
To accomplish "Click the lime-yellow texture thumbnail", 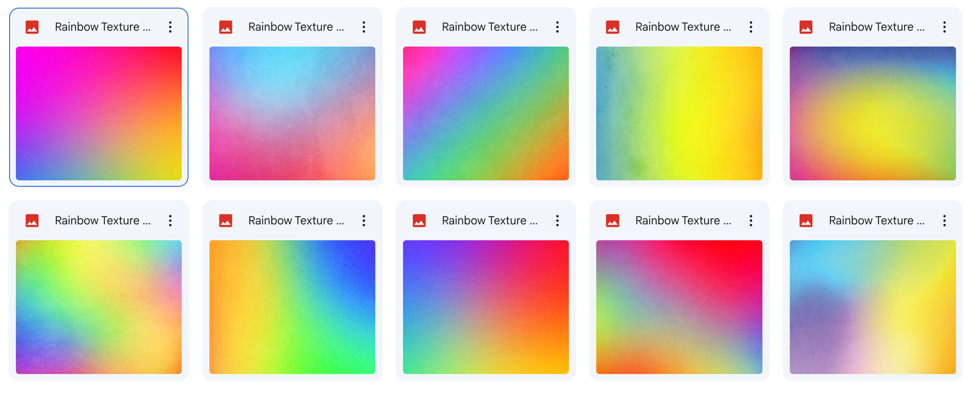I will [98, 307].
